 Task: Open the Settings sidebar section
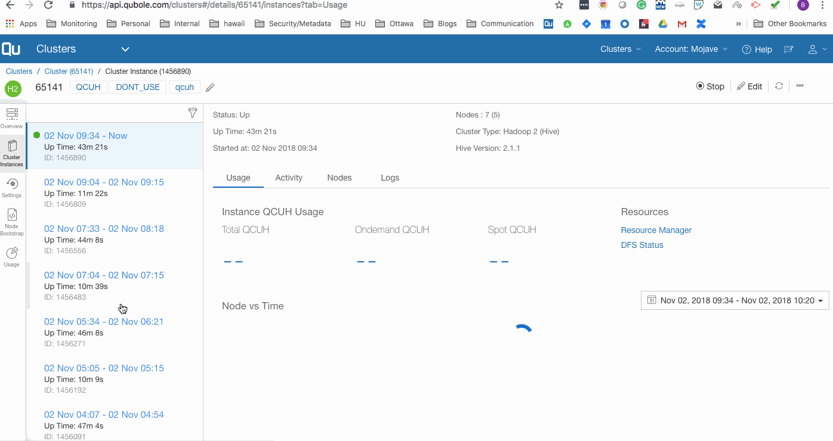(x=11, y=188)
